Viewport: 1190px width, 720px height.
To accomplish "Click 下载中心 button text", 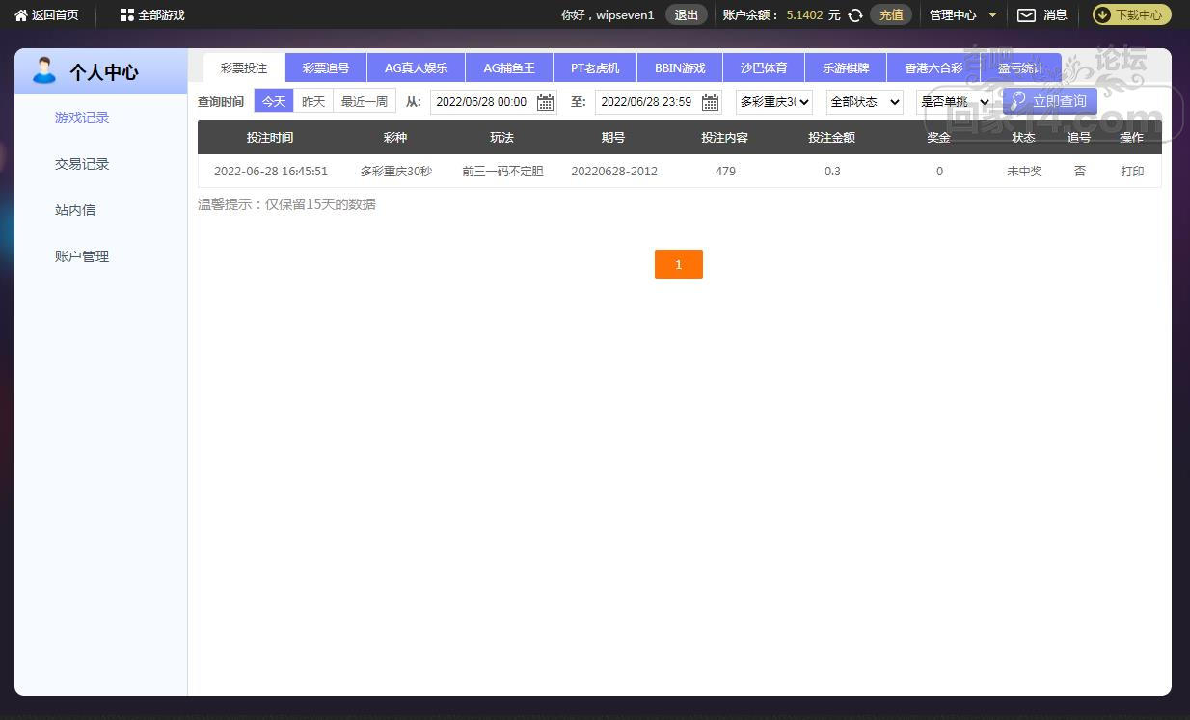I will [1139, 15].
